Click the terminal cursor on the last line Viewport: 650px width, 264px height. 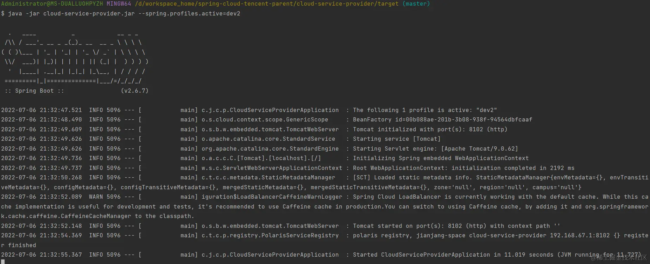(3, 262)
